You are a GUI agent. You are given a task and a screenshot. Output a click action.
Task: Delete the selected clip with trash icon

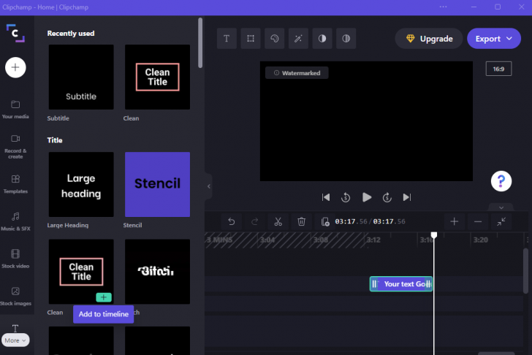pos(301,222)
